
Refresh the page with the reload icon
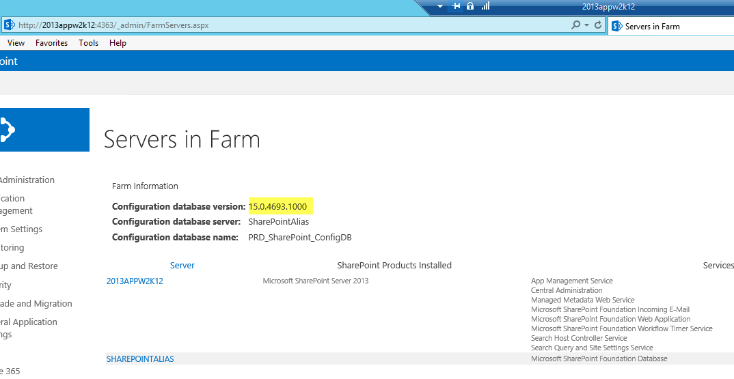pyautogui.click(x=598, y=25)
